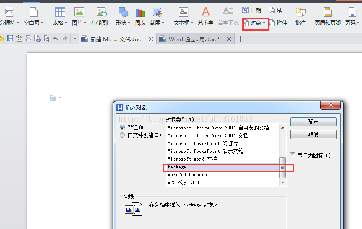Image resolution: width=362 pixels, height=229 pixels.
Task: Close the 插入对象 dialog
Action: (330, 105)
